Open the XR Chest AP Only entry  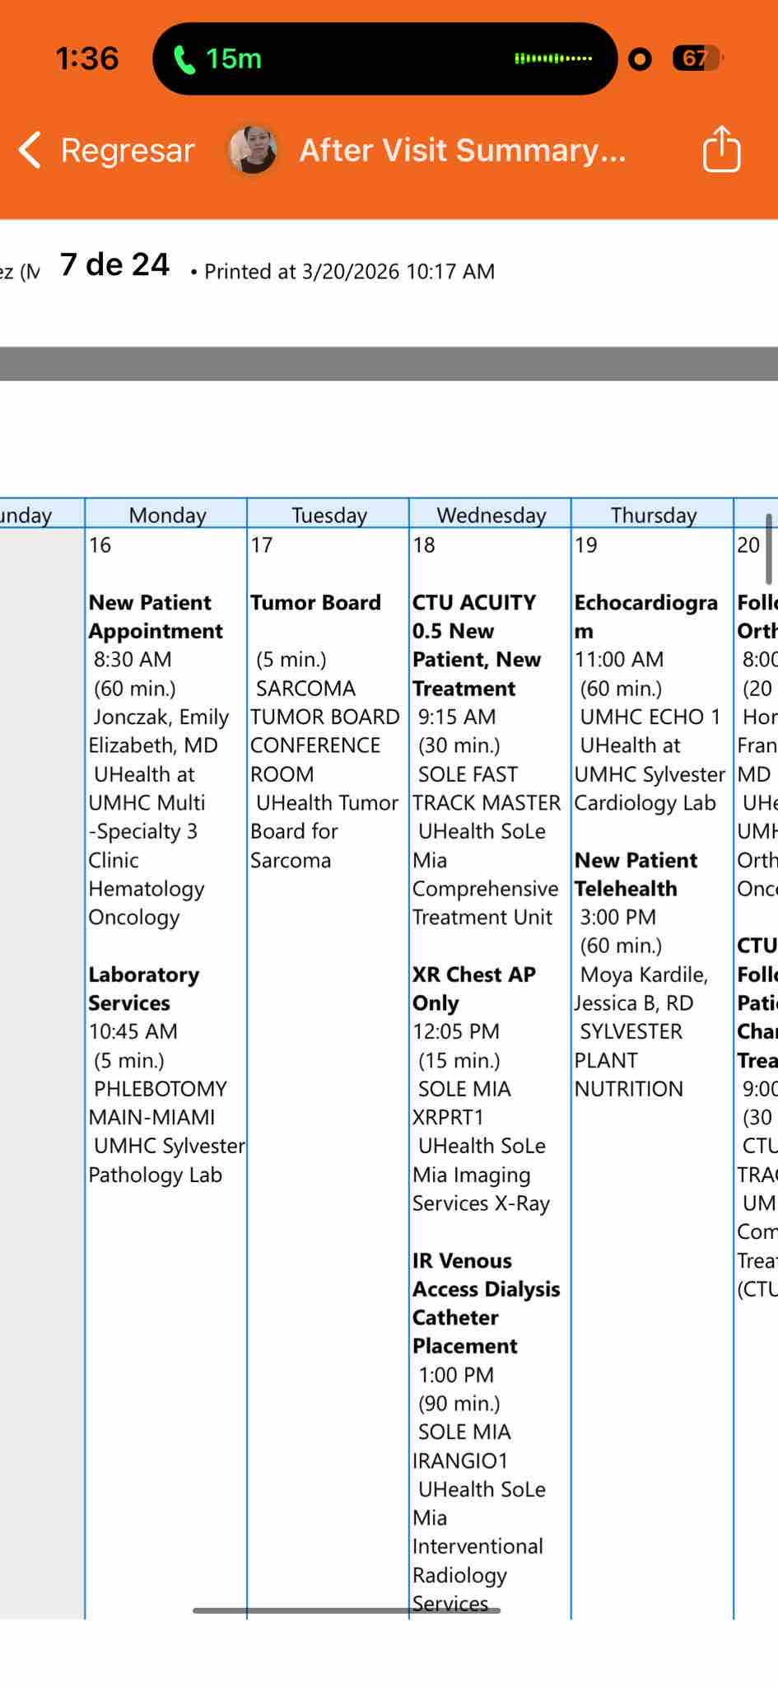[473, 988]
